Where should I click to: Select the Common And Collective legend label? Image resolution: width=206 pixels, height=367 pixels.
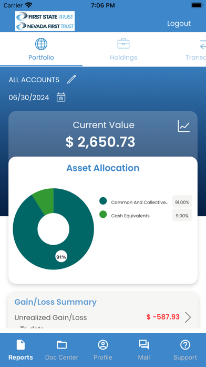pos(140,202)
